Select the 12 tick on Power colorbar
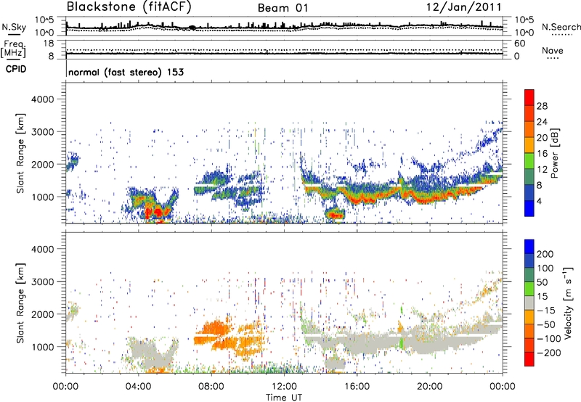The width and height of the screenshot is (581, 402). tap(542, 170)
